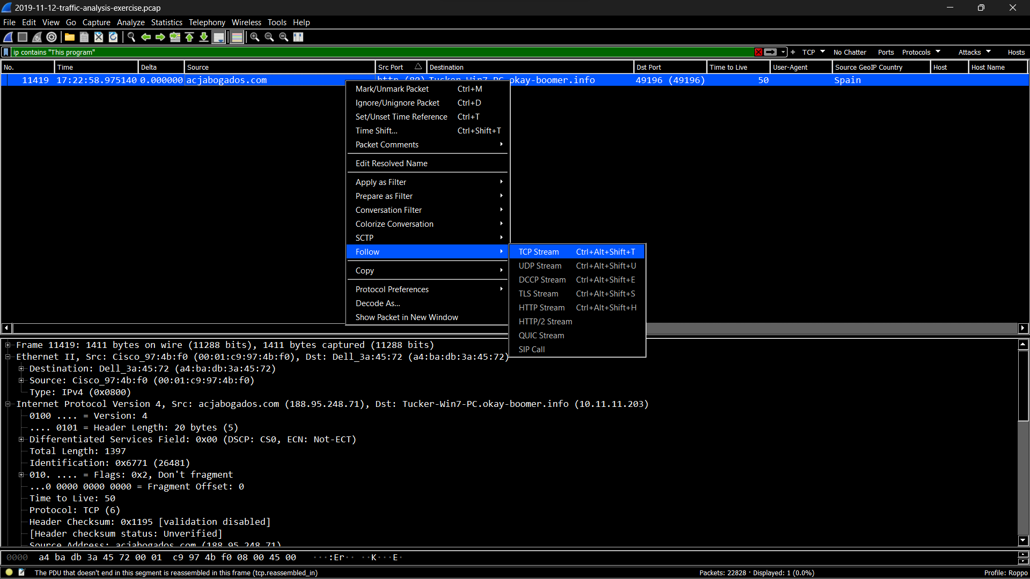The width and height of the screenshot is (1030, 579).
Task: Sort by Source GeoIP Country column
Action: (x=881, y=67)
